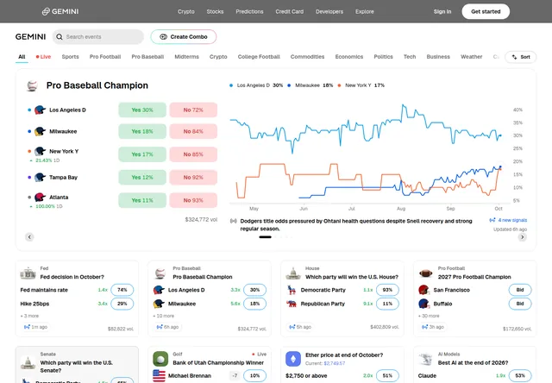Buy Yes 30% for Los Angeles D
552x383 pixels.
click(142, 110)
